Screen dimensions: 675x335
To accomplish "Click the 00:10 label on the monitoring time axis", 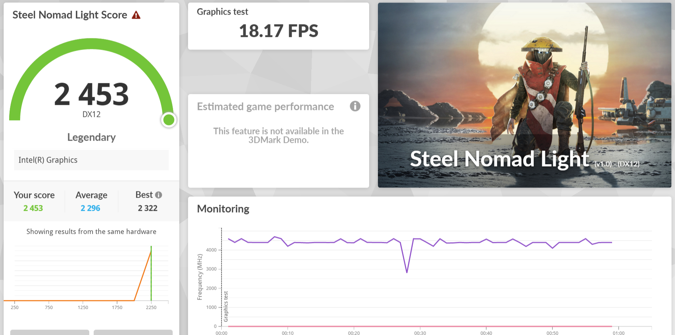I will coord(288,333).
